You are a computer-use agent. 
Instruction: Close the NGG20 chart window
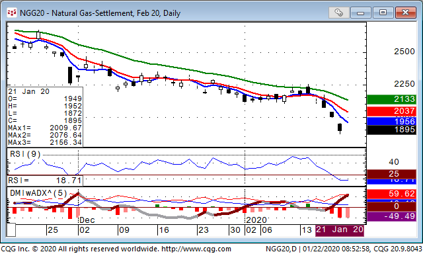(x=405, y=13)
